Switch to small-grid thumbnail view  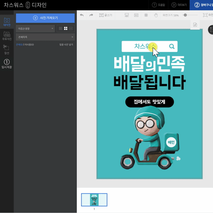[60, 28]
